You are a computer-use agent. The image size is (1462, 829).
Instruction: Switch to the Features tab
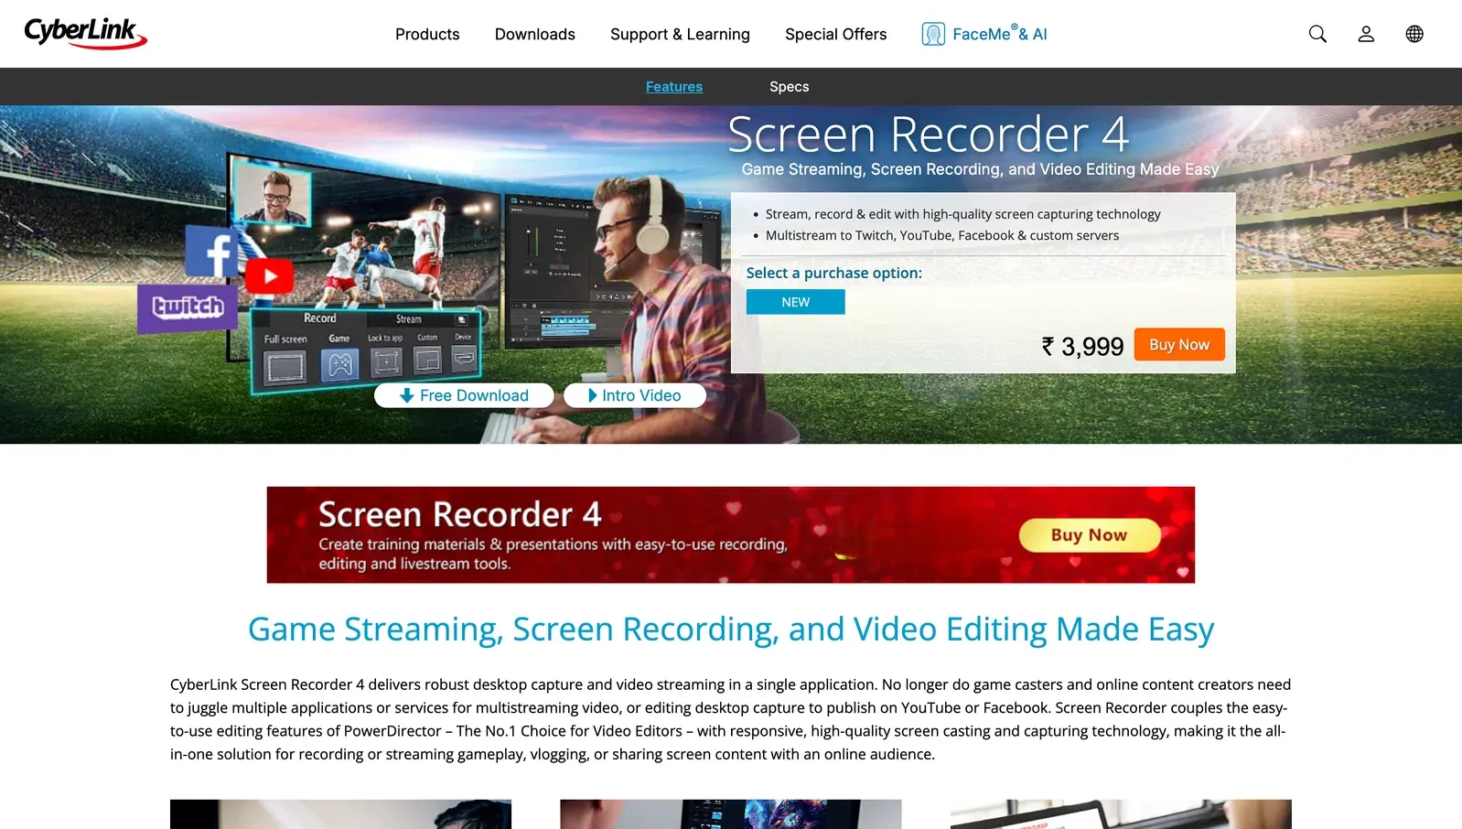click(x=674, y=87)
